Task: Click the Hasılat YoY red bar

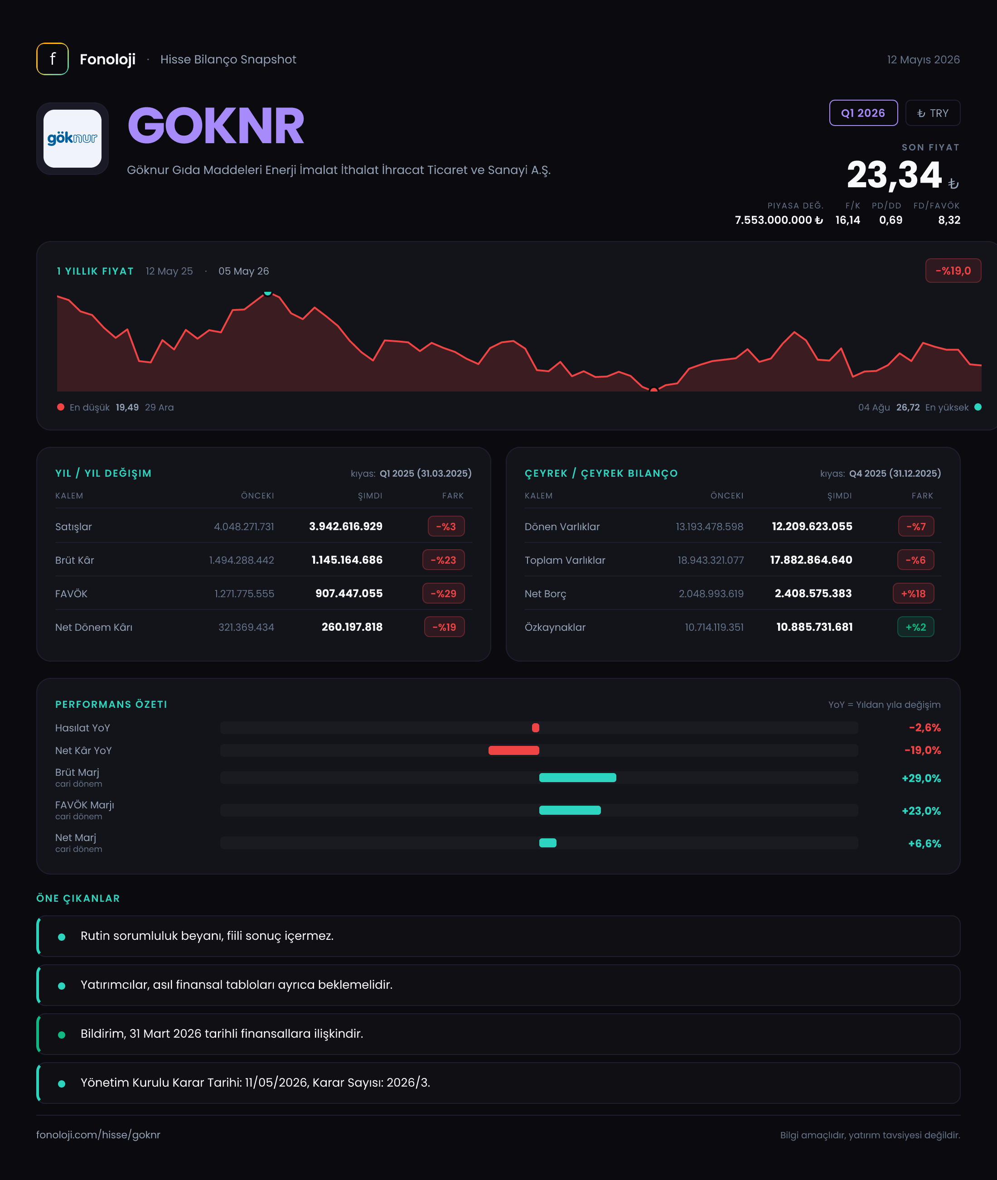Action: tap(536, 728)
